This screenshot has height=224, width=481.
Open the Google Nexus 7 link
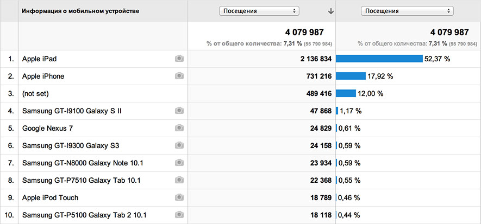pos(47,128)
